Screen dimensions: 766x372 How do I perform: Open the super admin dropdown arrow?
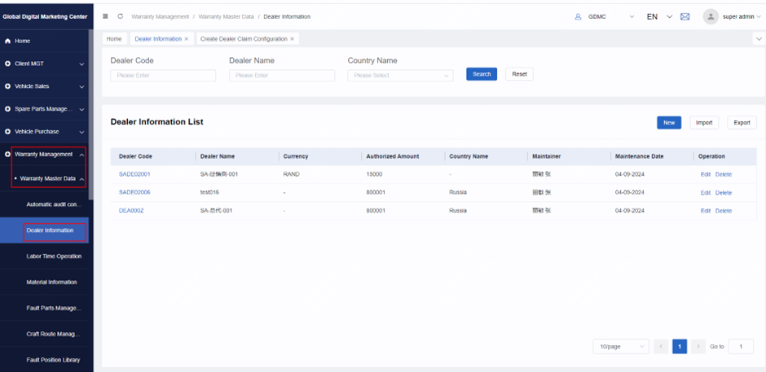coord(759,16)
